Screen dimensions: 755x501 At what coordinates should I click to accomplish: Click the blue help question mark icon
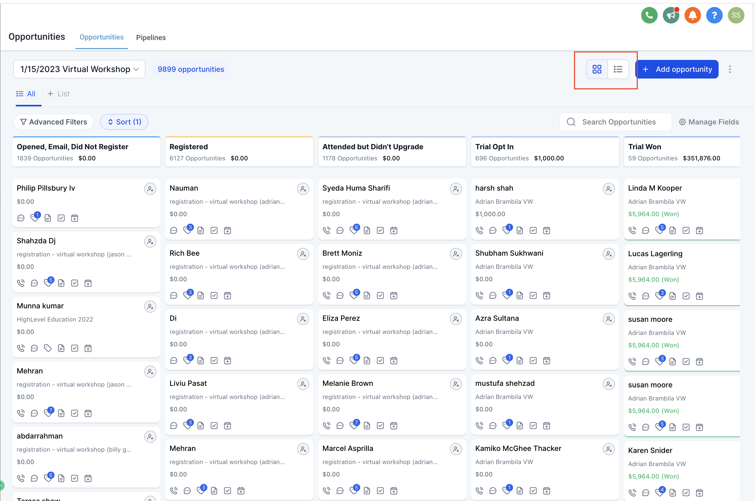click(x=714, y=15)
